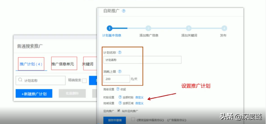266x124 pixels.
Task: Click help icon next to 消耗上限 label
Action: pyautogui.click(x=120, y=71)
